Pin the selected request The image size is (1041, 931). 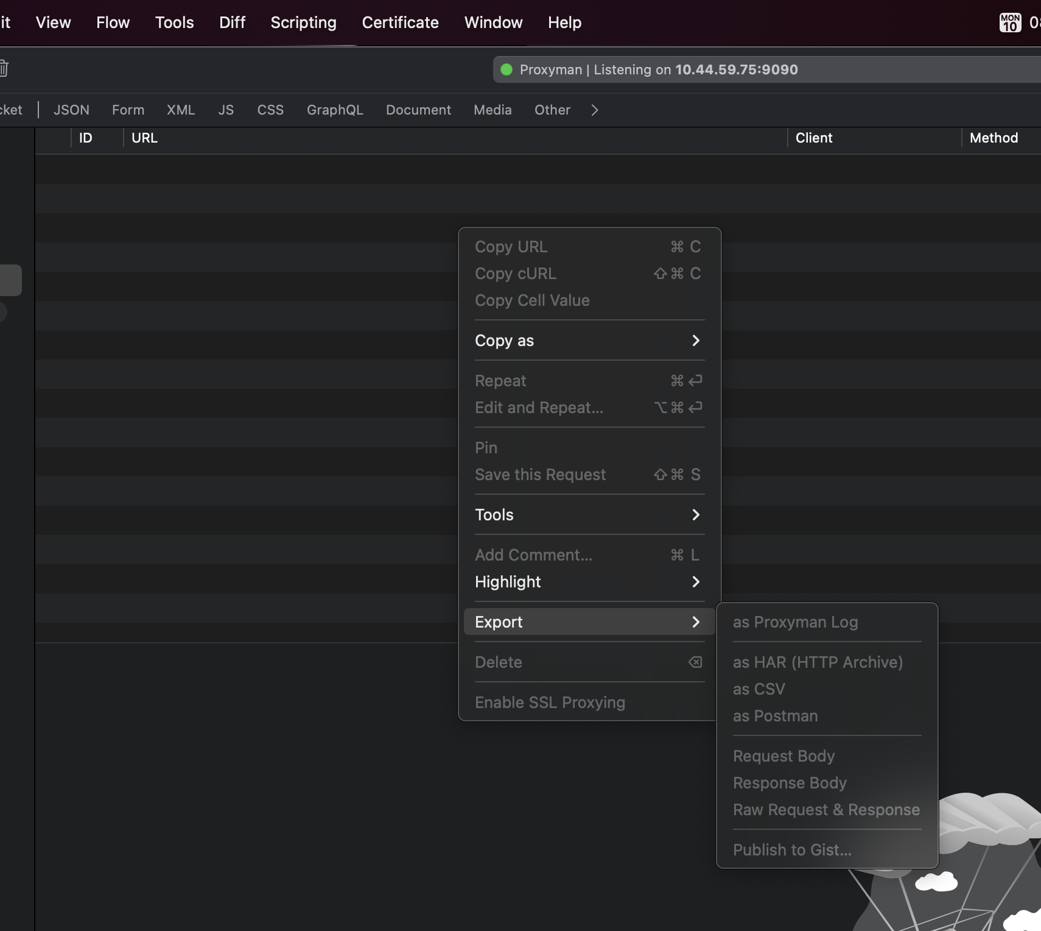[486, 447]
